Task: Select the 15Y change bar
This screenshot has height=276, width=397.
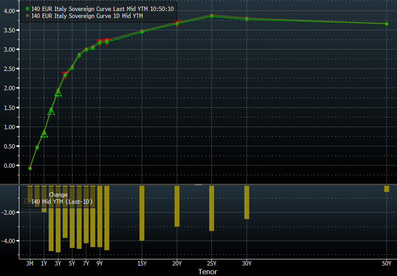Action: click(142, 213)
